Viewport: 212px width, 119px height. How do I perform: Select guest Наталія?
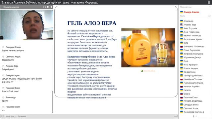pos(187,90)
